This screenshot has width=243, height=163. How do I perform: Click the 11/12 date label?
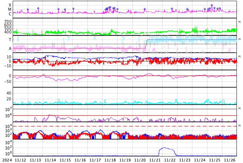point(20,160)
